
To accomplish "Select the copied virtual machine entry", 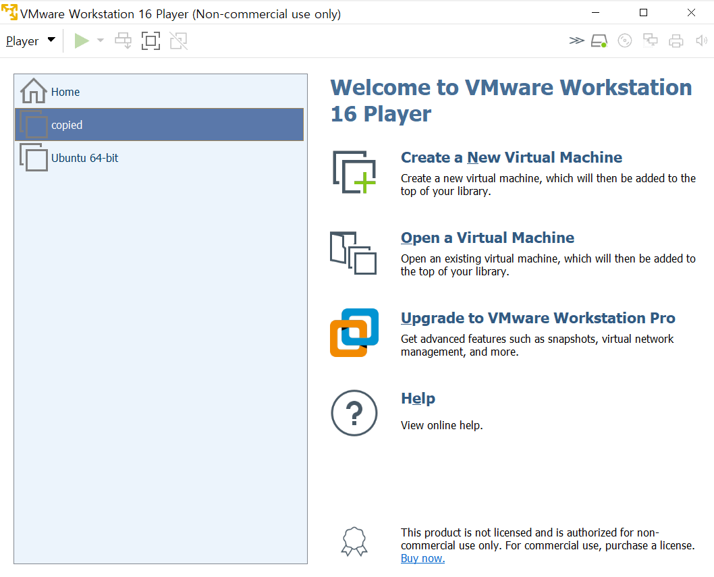I will (159, 124).
